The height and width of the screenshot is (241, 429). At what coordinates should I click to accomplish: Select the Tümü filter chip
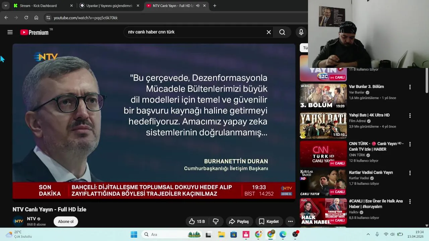tap(304, 48)
